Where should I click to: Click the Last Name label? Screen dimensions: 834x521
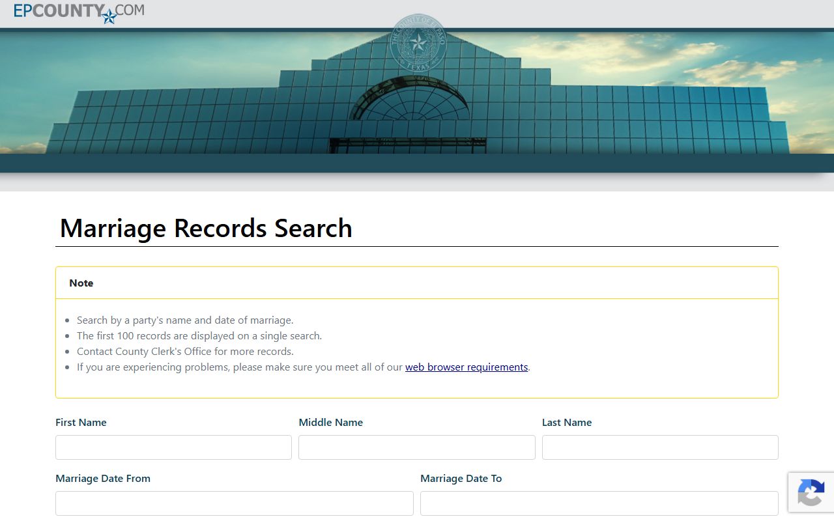click(x=567, y=423)
